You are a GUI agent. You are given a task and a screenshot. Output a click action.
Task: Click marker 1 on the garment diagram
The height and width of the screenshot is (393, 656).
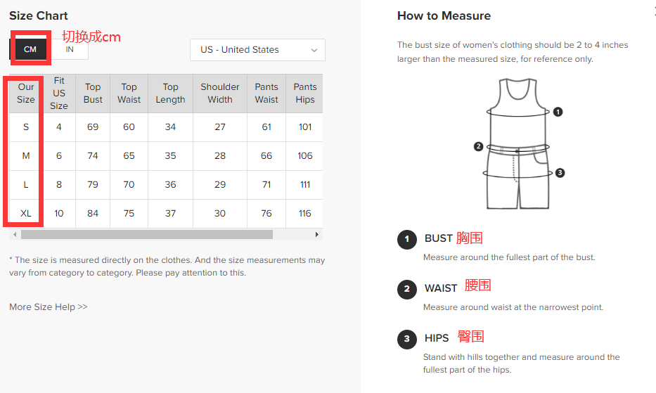(x=558, y=112)
